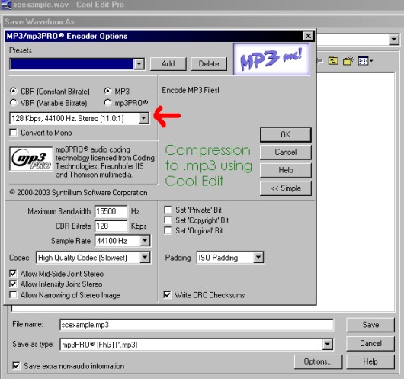Enable Allow Narrowing of Stereo Image
404x379 pixels.
click(13, 294)
